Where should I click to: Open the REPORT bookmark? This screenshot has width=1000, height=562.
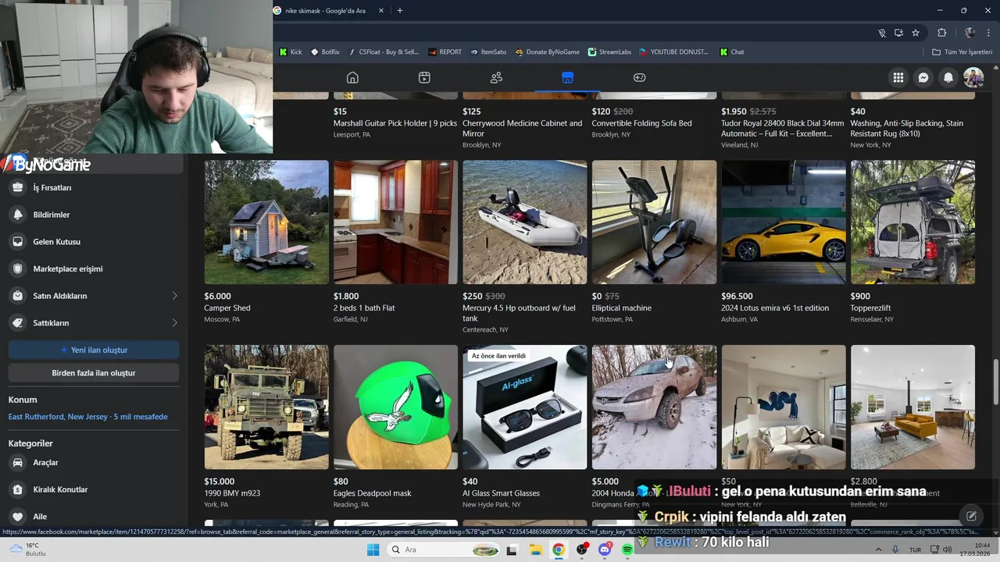click(445, 52)
